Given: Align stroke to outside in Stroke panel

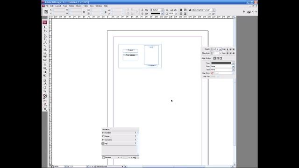Looking at the screenshot, I should point(221,58).
